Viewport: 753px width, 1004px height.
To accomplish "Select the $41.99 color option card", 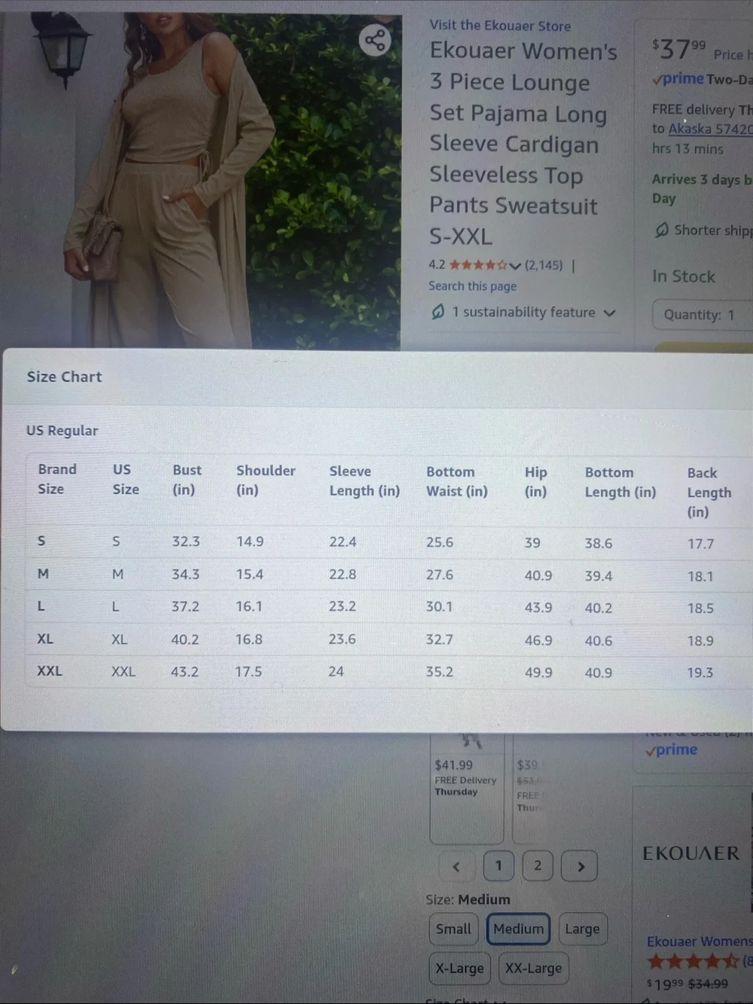I will click(x=466, y=788).
